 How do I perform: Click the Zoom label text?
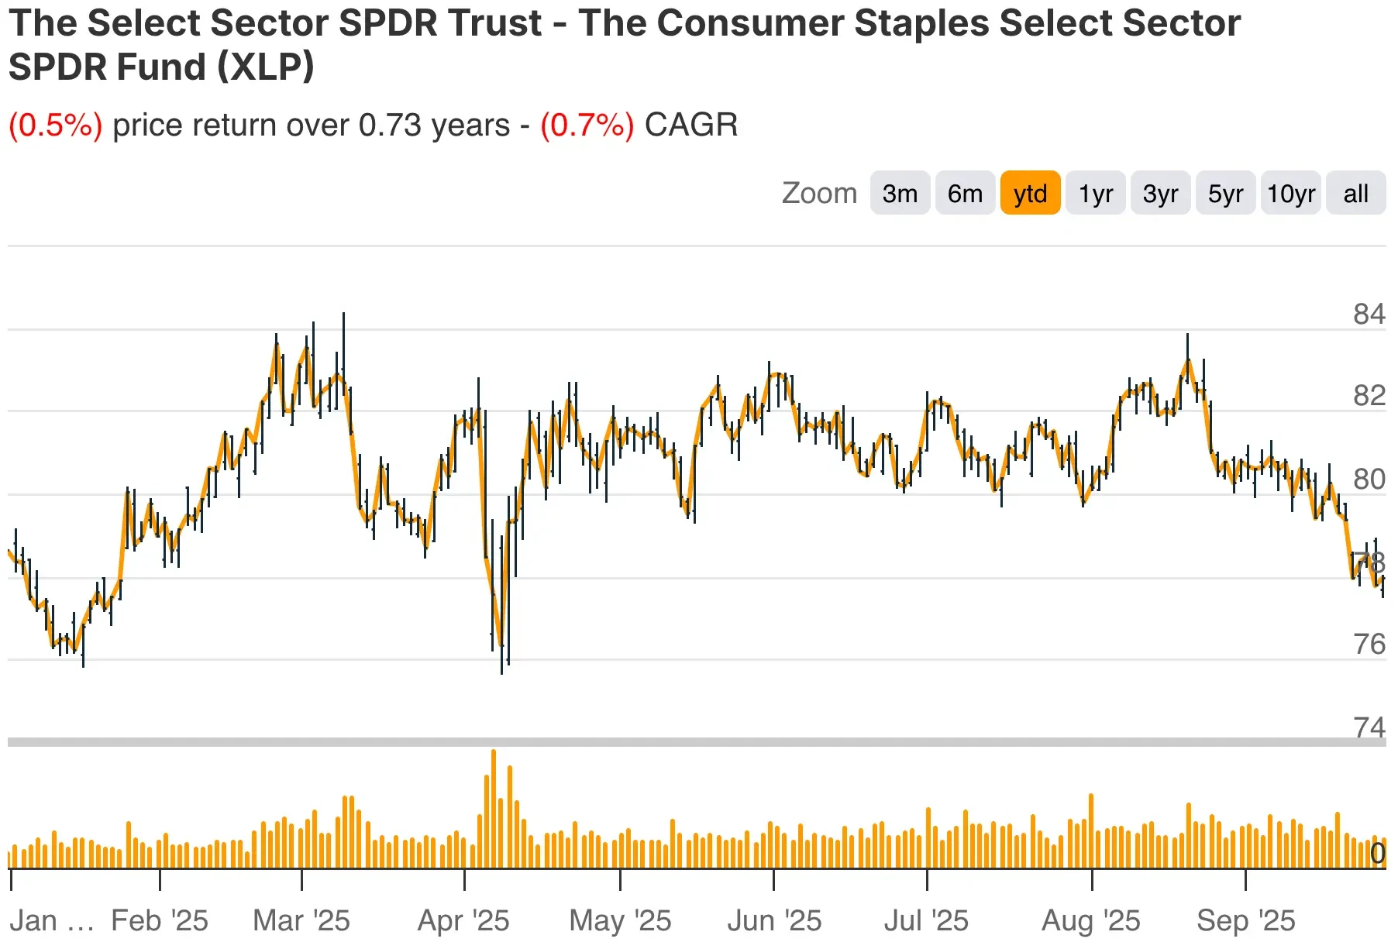pos(820,193)
